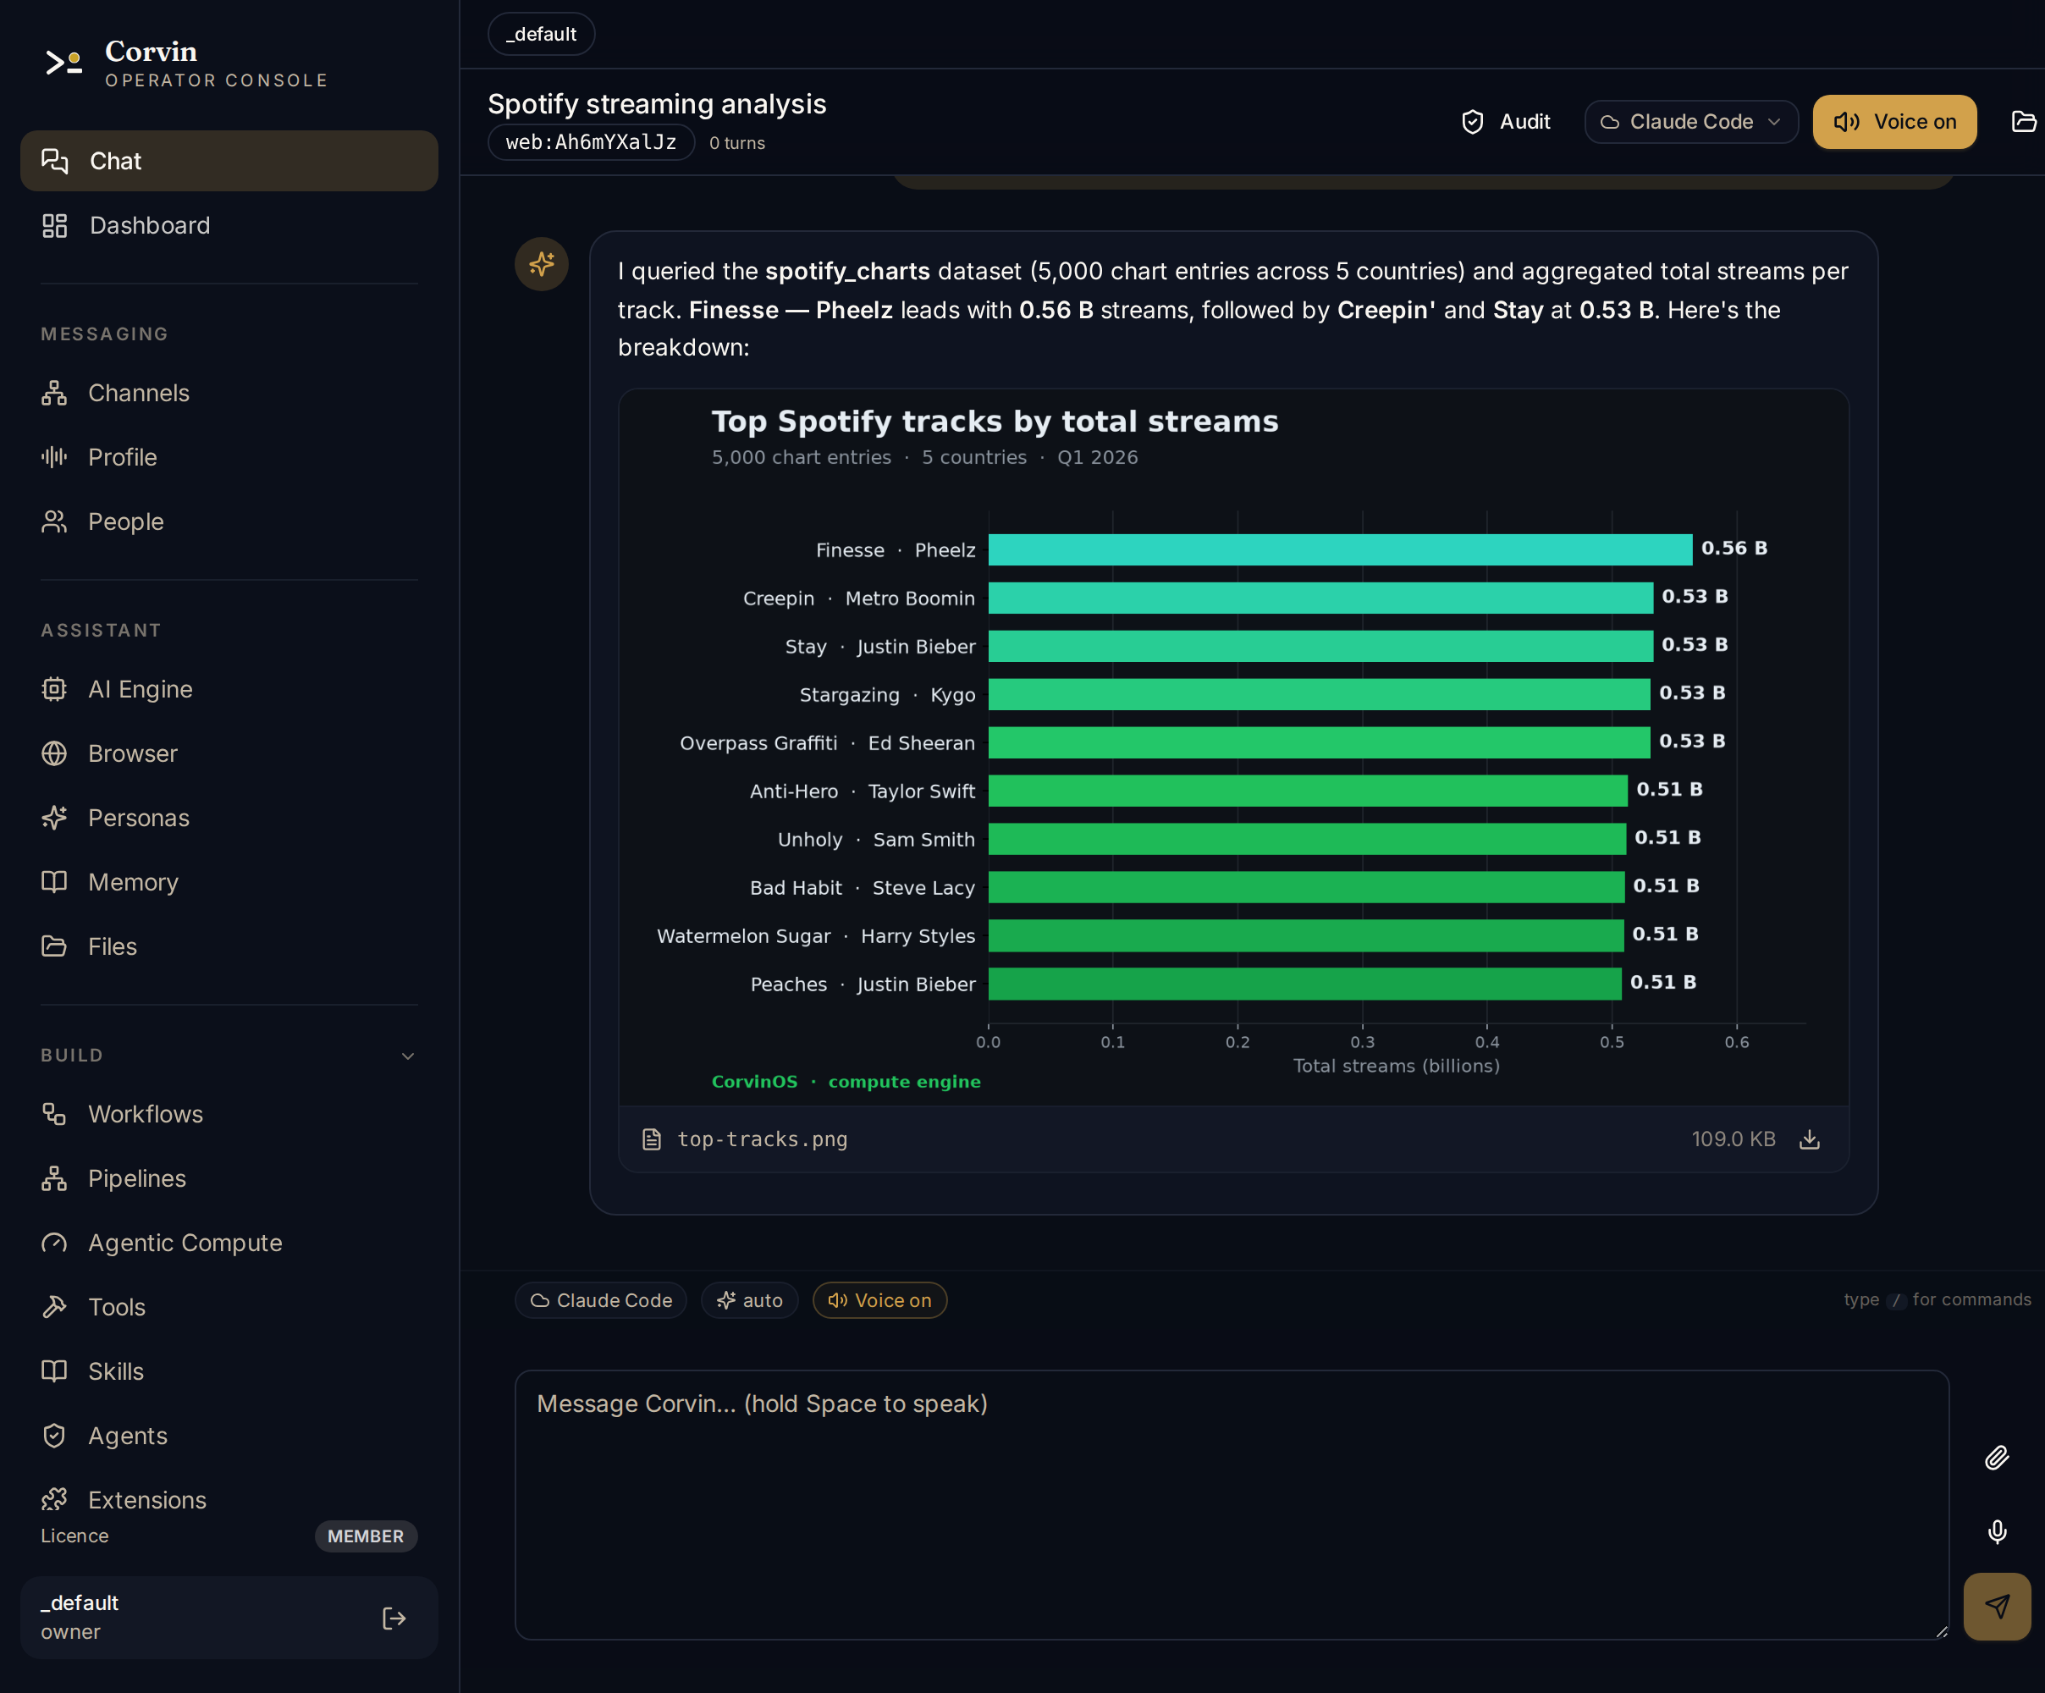Go to Channels in Messaging
2045x1693 pixels.
click(x=229, y=393)
